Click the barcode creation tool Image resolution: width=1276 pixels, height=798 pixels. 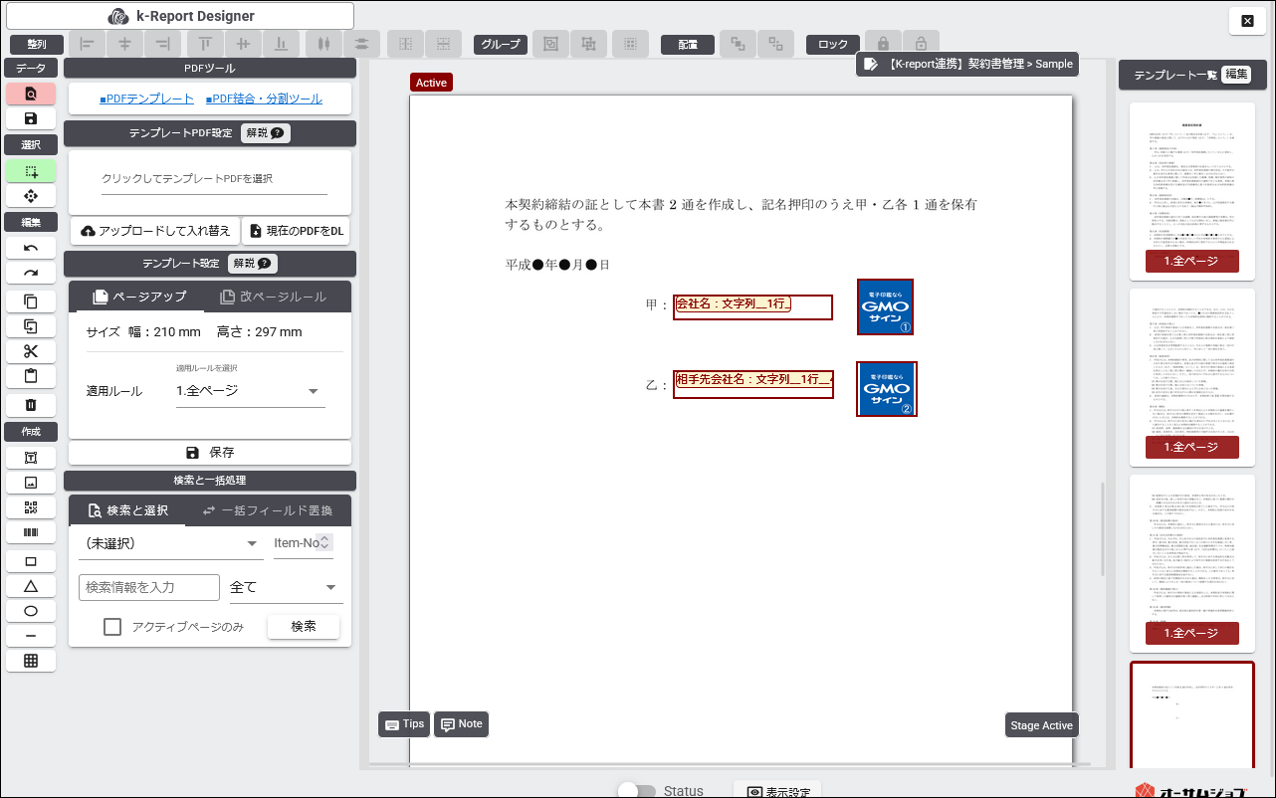click(x=31, y=533)
